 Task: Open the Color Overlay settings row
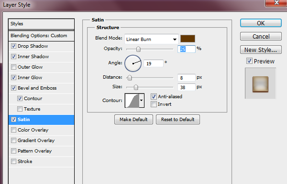tap(41, 130)
